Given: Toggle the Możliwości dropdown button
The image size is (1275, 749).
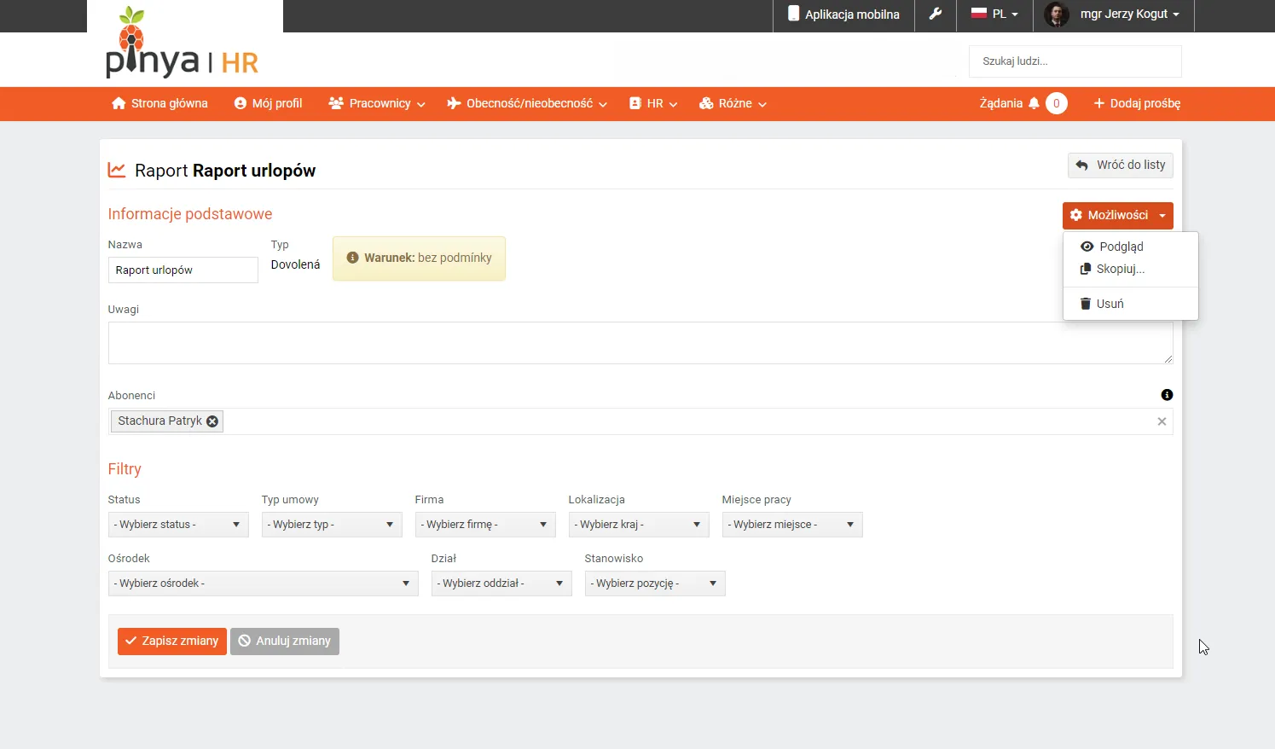Looking at the screenshot, I should (x=1118, y=216).
